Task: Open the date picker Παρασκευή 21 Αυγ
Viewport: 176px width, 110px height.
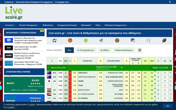Action: tap(109, 68)
